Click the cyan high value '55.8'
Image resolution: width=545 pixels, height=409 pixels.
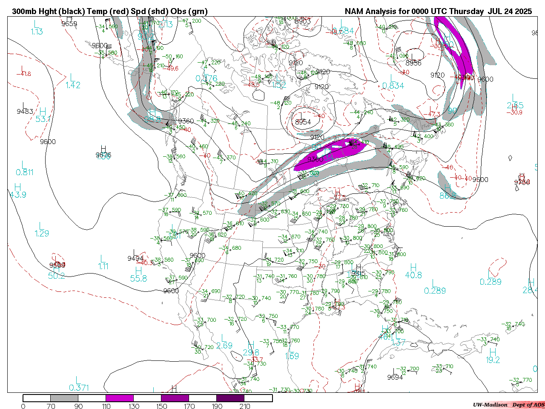pos(138,279)
